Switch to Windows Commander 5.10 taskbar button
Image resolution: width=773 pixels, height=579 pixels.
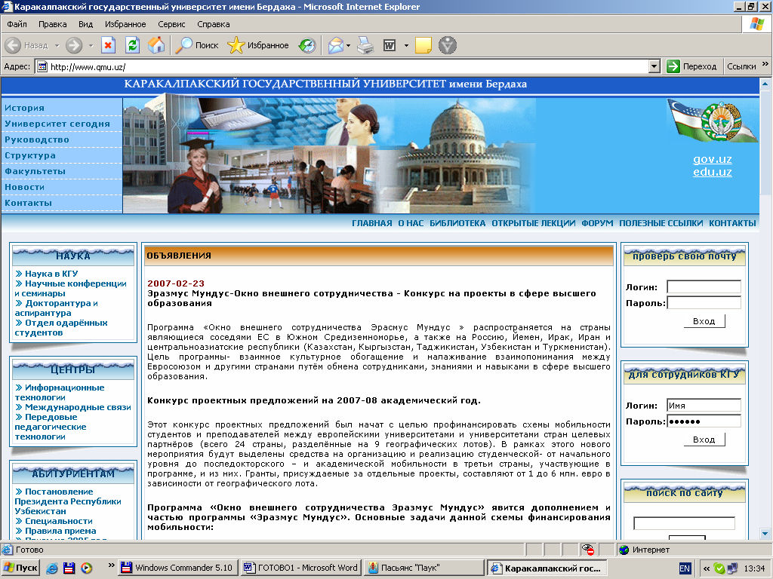tap(178, 568)
